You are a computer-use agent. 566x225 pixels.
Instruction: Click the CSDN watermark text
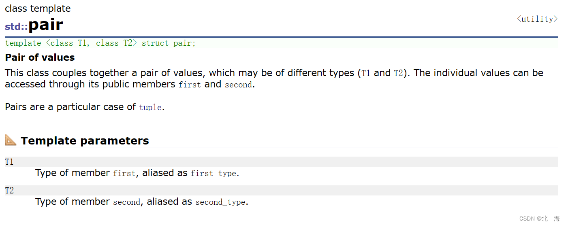[539, 219]
